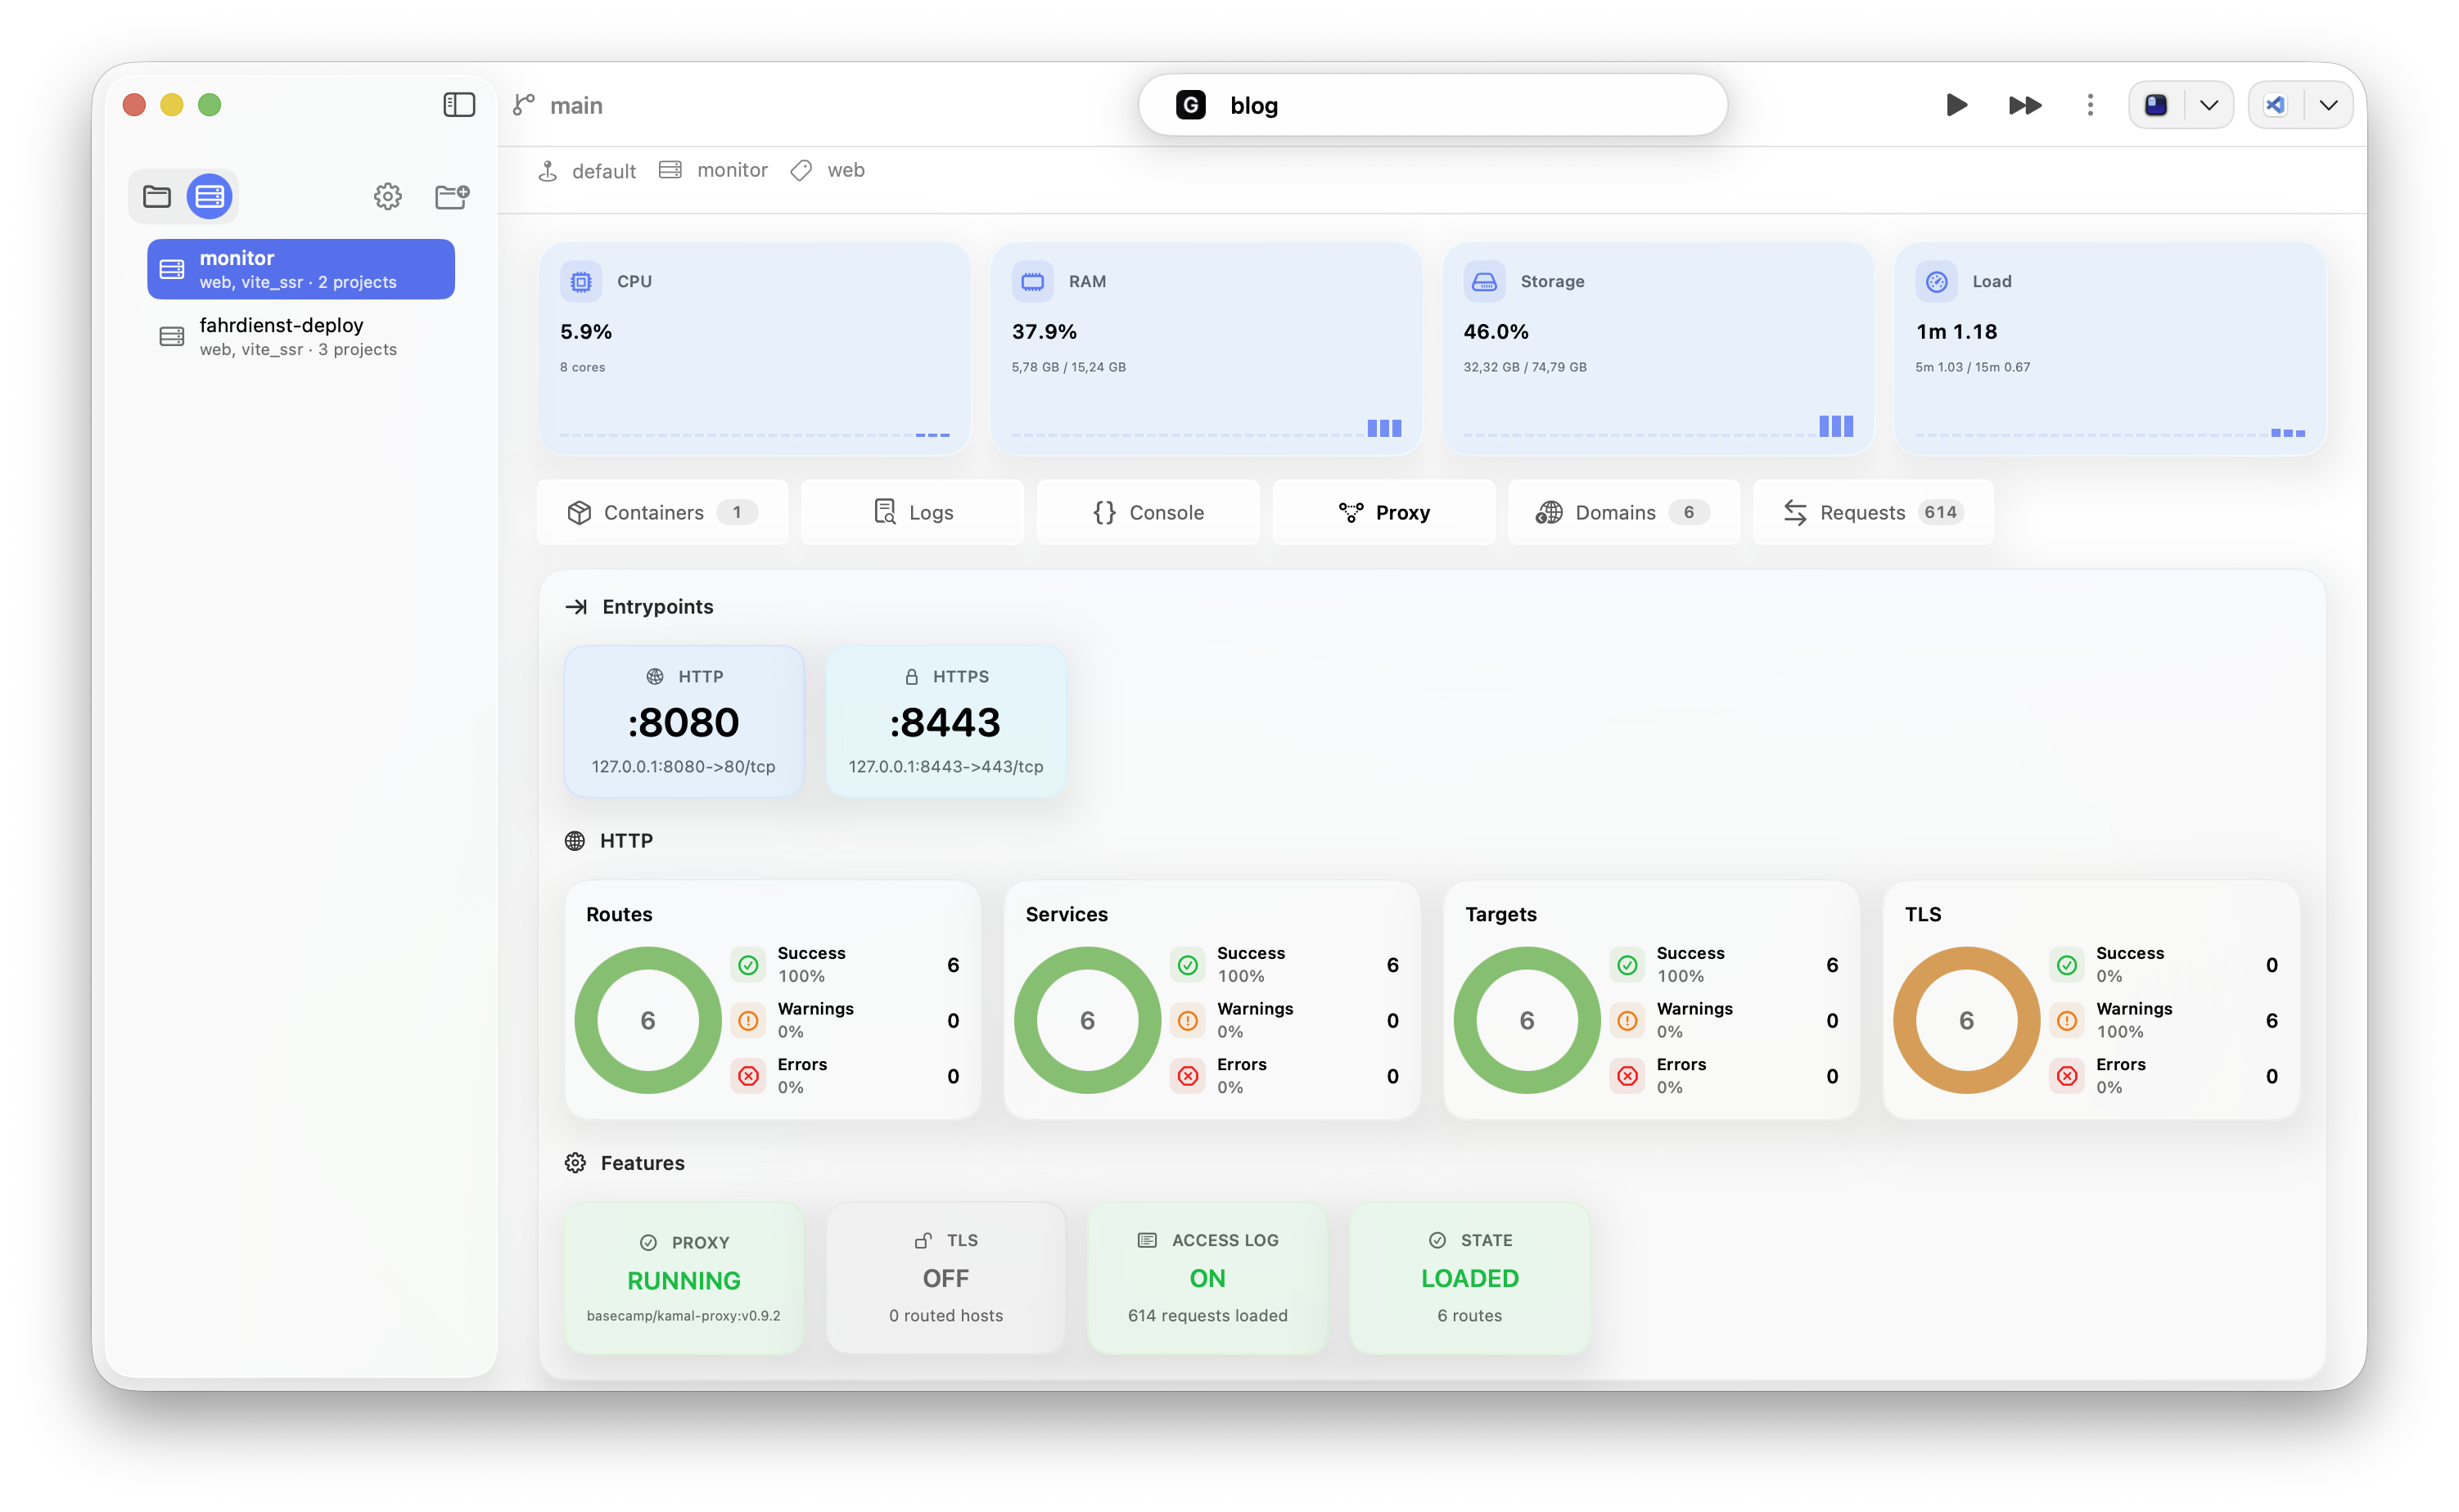Select the HTTPS :8443 entrypoint card
This screenshot has height=1512, width=2459.
[x=946, y=721]
